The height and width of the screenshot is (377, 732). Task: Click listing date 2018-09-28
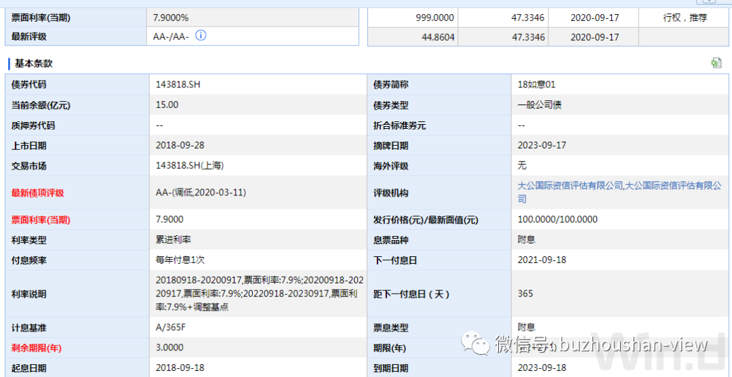(x=180, y=145)
